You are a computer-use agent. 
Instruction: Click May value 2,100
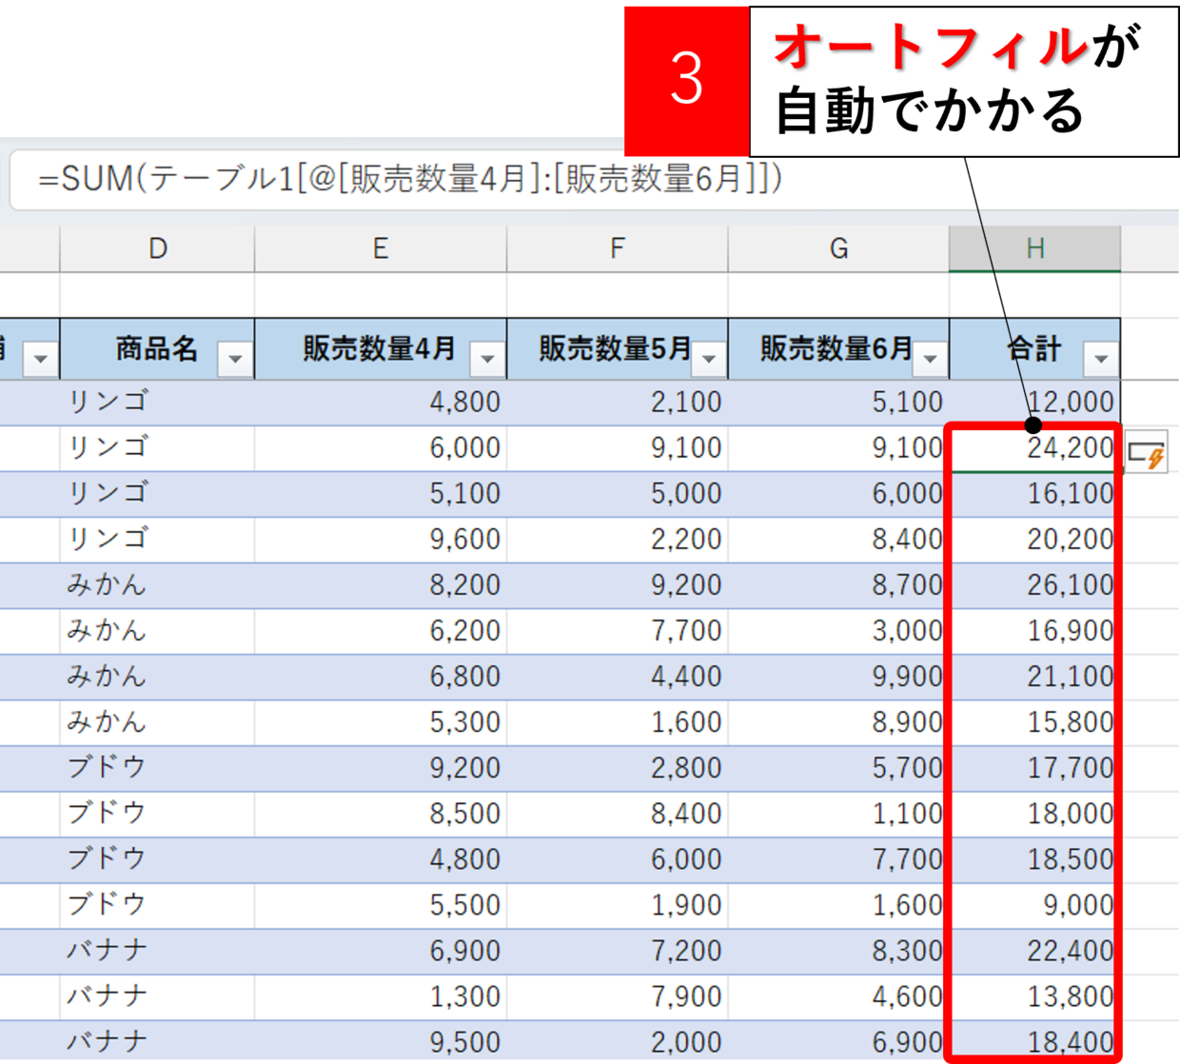coord(618,403)
